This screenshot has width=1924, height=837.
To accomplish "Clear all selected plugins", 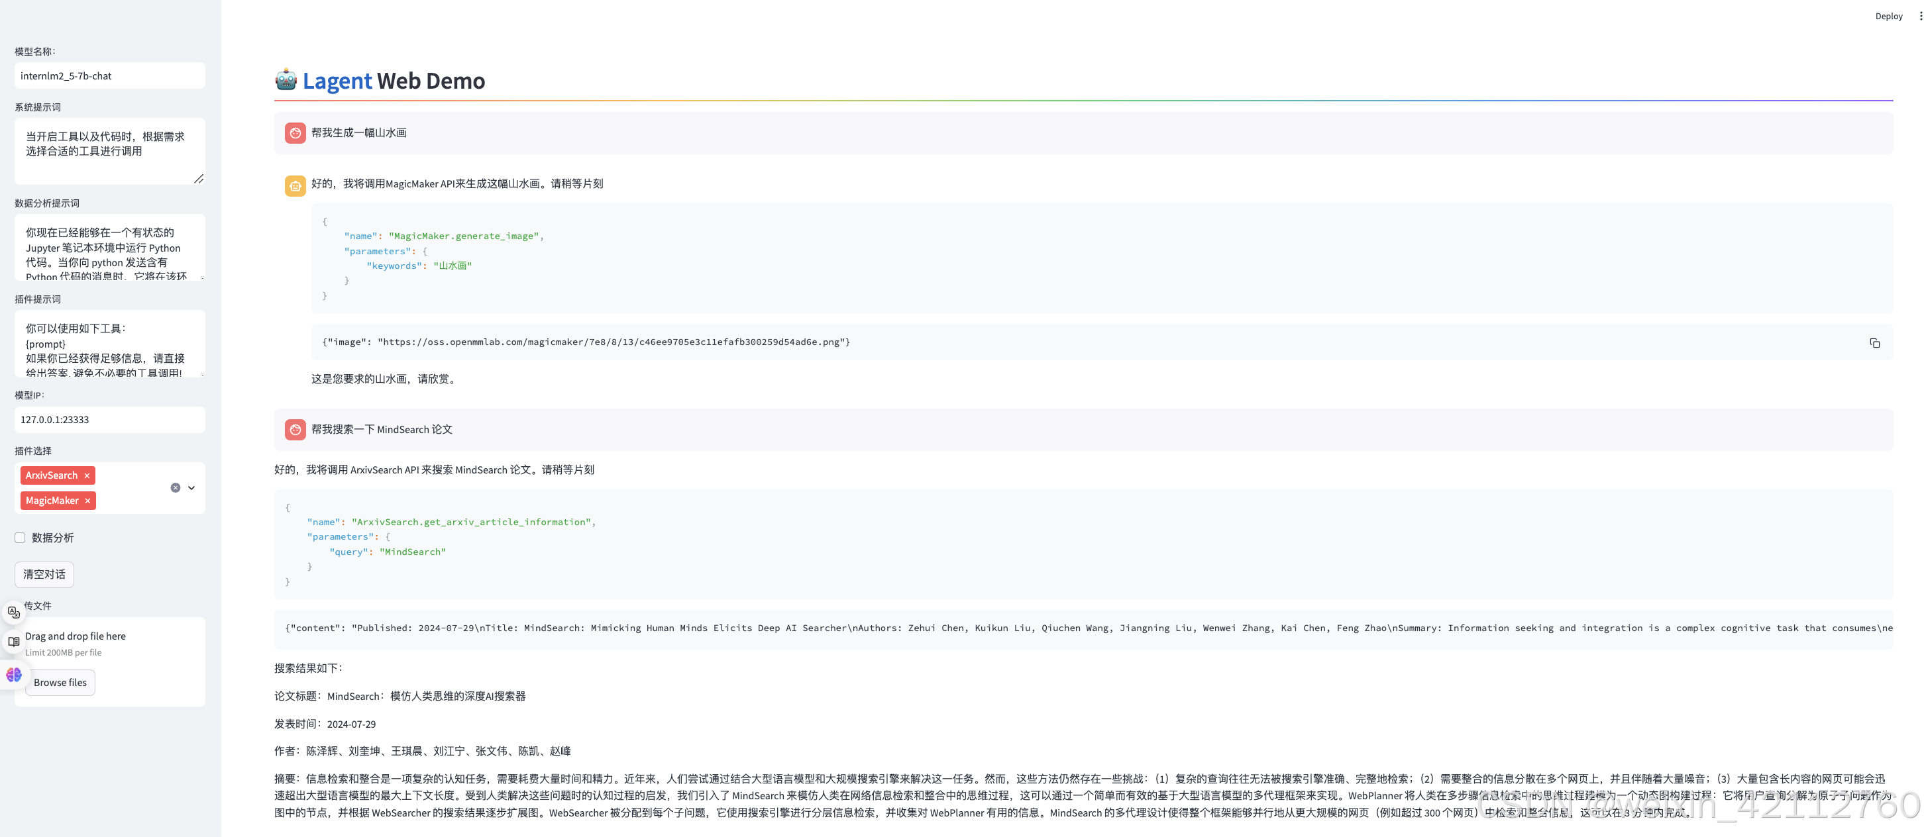I will pyautogui.click(x=176, y=487).
